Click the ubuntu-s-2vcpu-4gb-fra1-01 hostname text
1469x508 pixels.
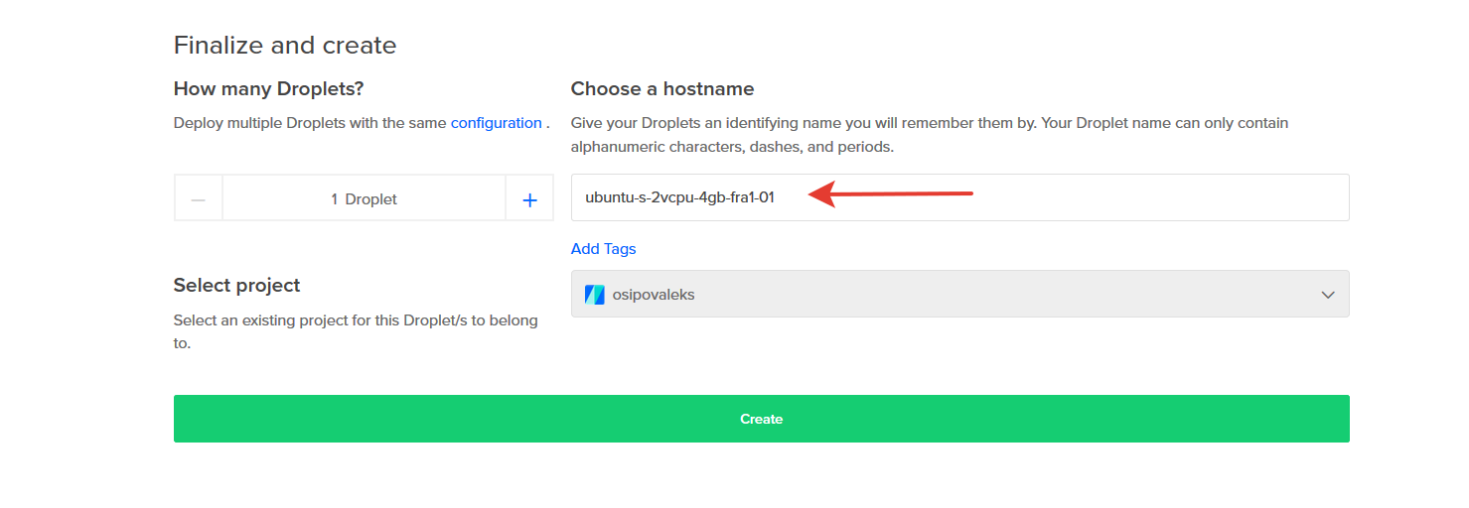(679, 197)
